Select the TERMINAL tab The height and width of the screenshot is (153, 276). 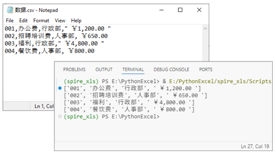point(133,70)
